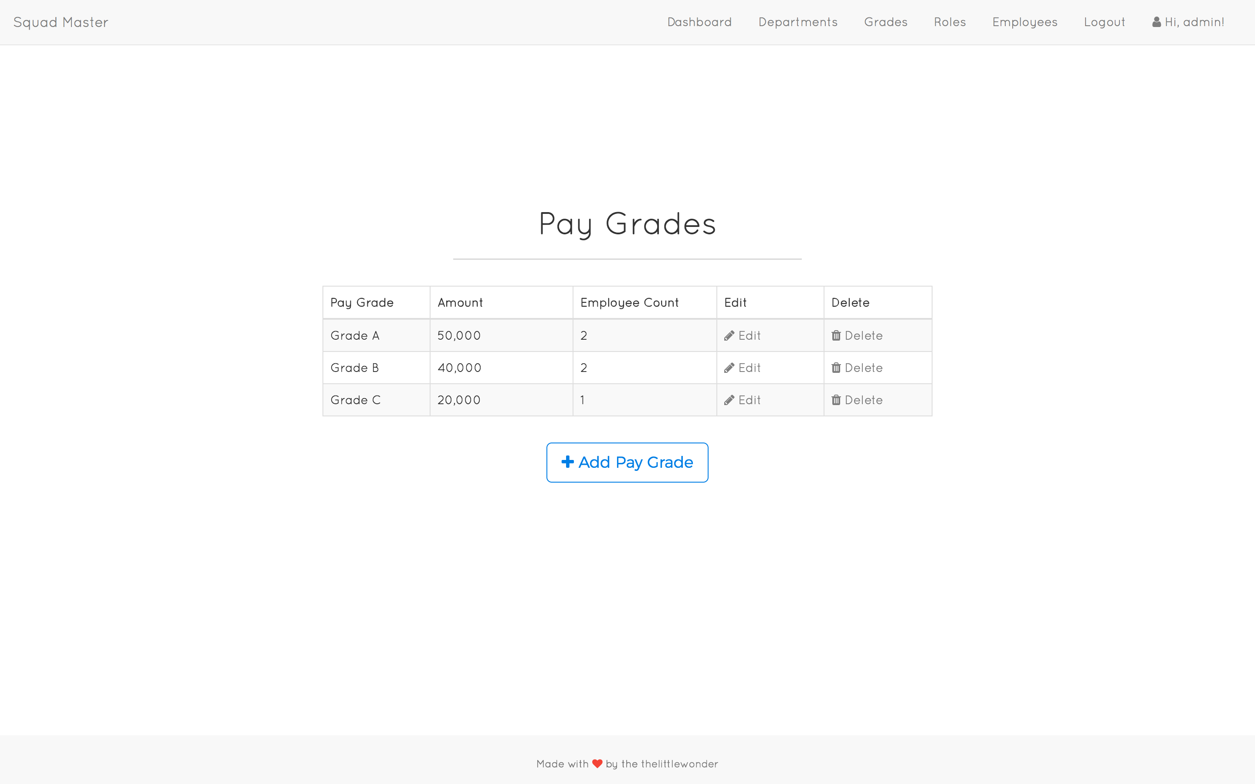
Task: Log out using the Logout link
Action: (x=1104, y=22)
